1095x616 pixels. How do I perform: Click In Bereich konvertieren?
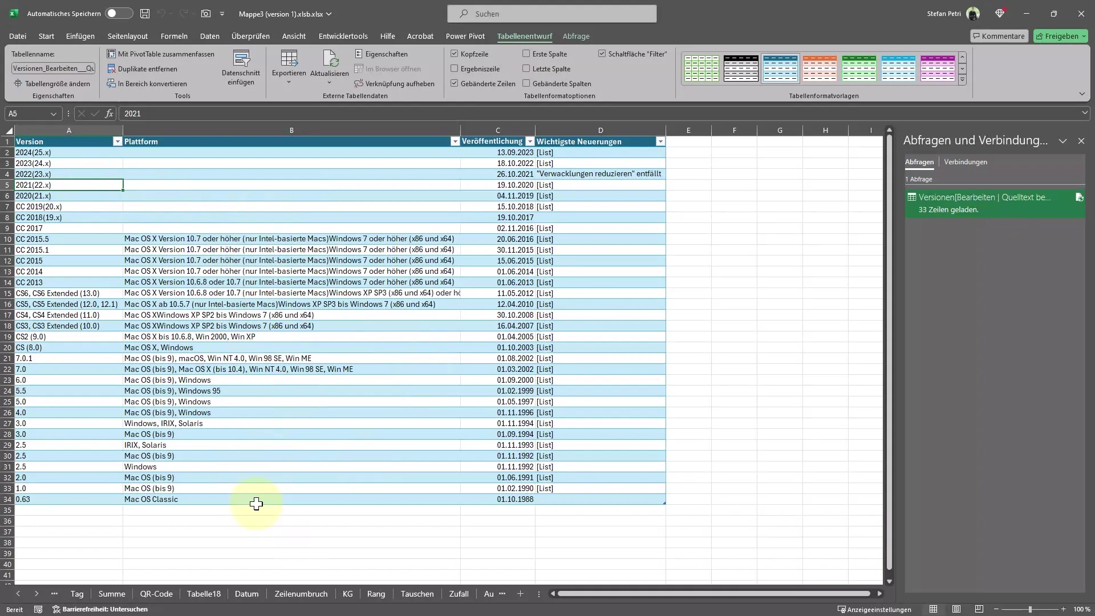click(147, 83)
